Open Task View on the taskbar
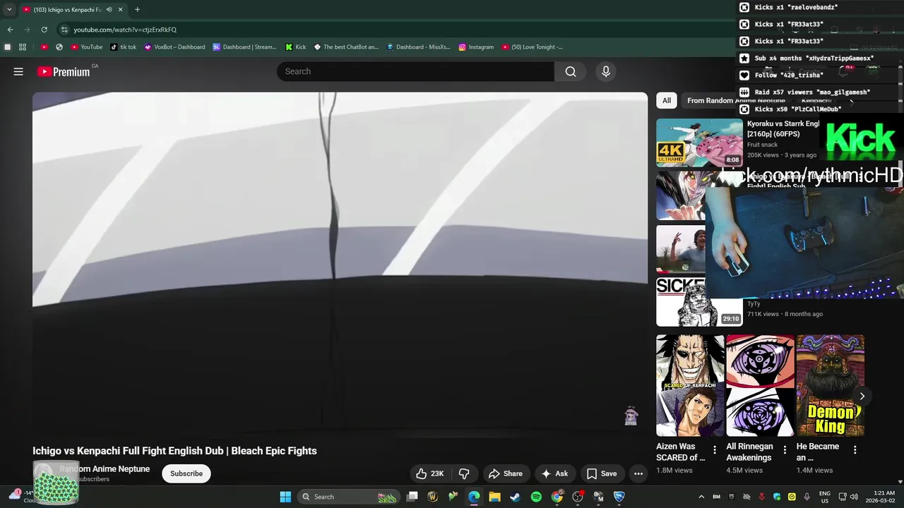Image resolution: width=904 pixels, height=508 pixels. 412,497
